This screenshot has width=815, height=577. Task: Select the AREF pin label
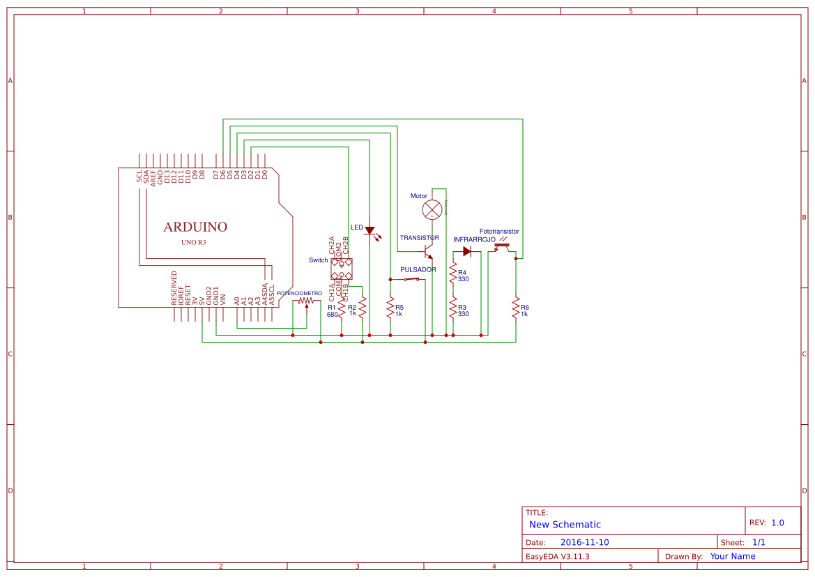click(x=153, y=178)
